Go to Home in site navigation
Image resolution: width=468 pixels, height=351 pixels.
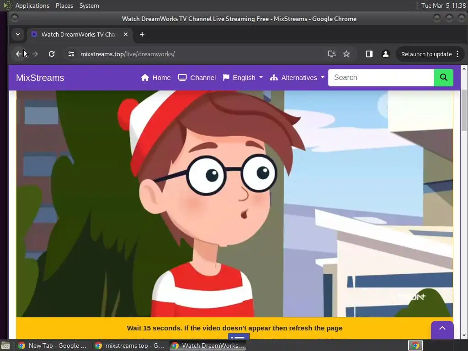click(156, 78)
